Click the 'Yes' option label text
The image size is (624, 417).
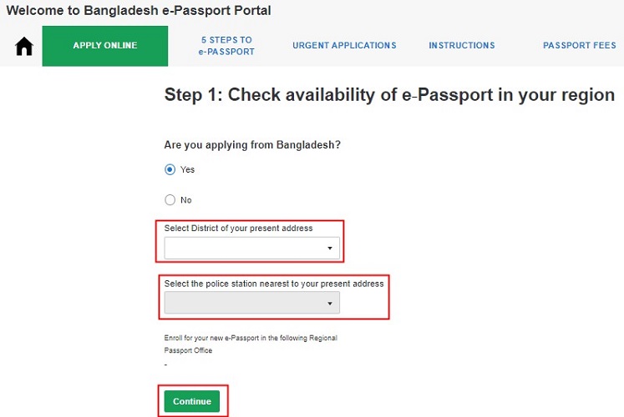tap(187, 169)
